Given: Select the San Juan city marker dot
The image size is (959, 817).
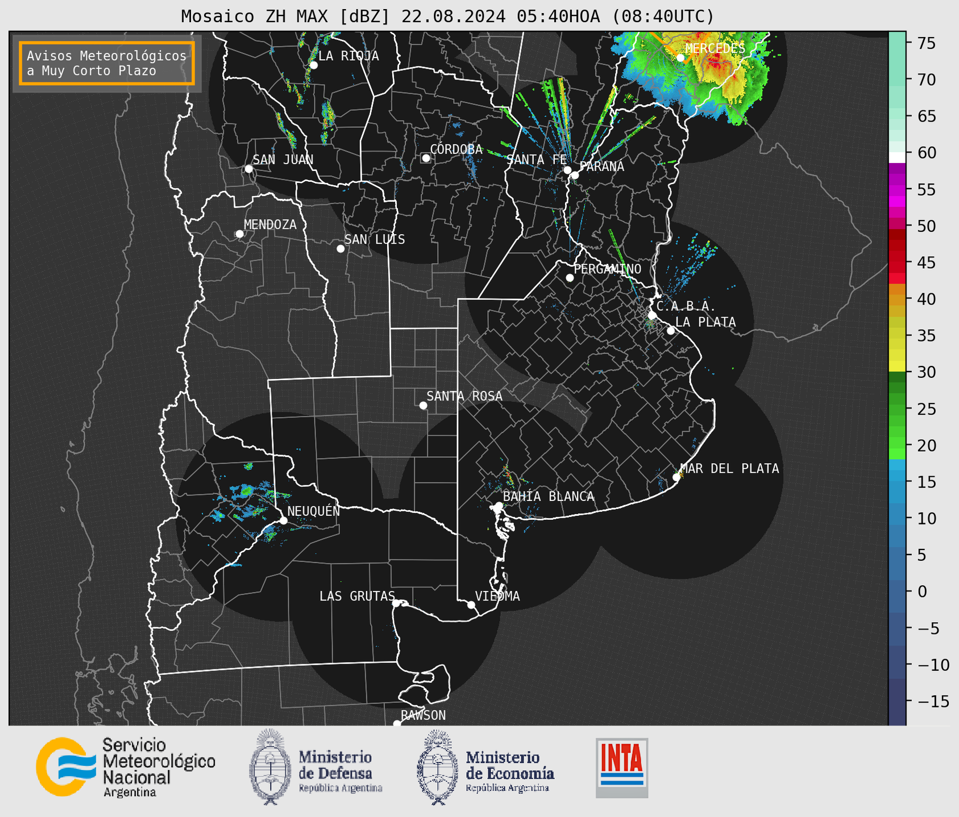Looking at the screenshot, I should click(248, 169).
